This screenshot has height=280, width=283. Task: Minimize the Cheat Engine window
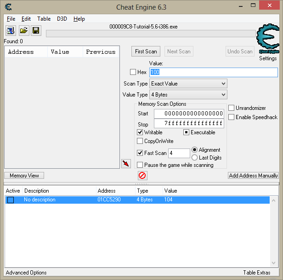point(241,6)
